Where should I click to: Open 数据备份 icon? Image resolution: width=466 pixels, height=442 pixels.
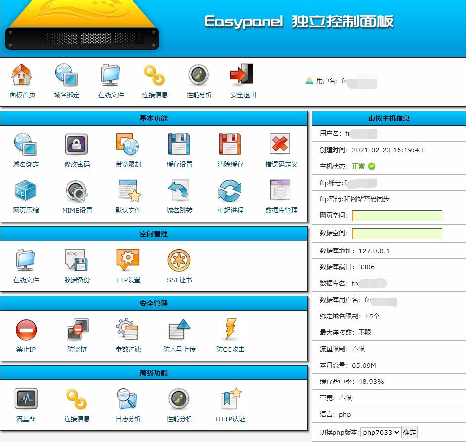pos(76,259)
